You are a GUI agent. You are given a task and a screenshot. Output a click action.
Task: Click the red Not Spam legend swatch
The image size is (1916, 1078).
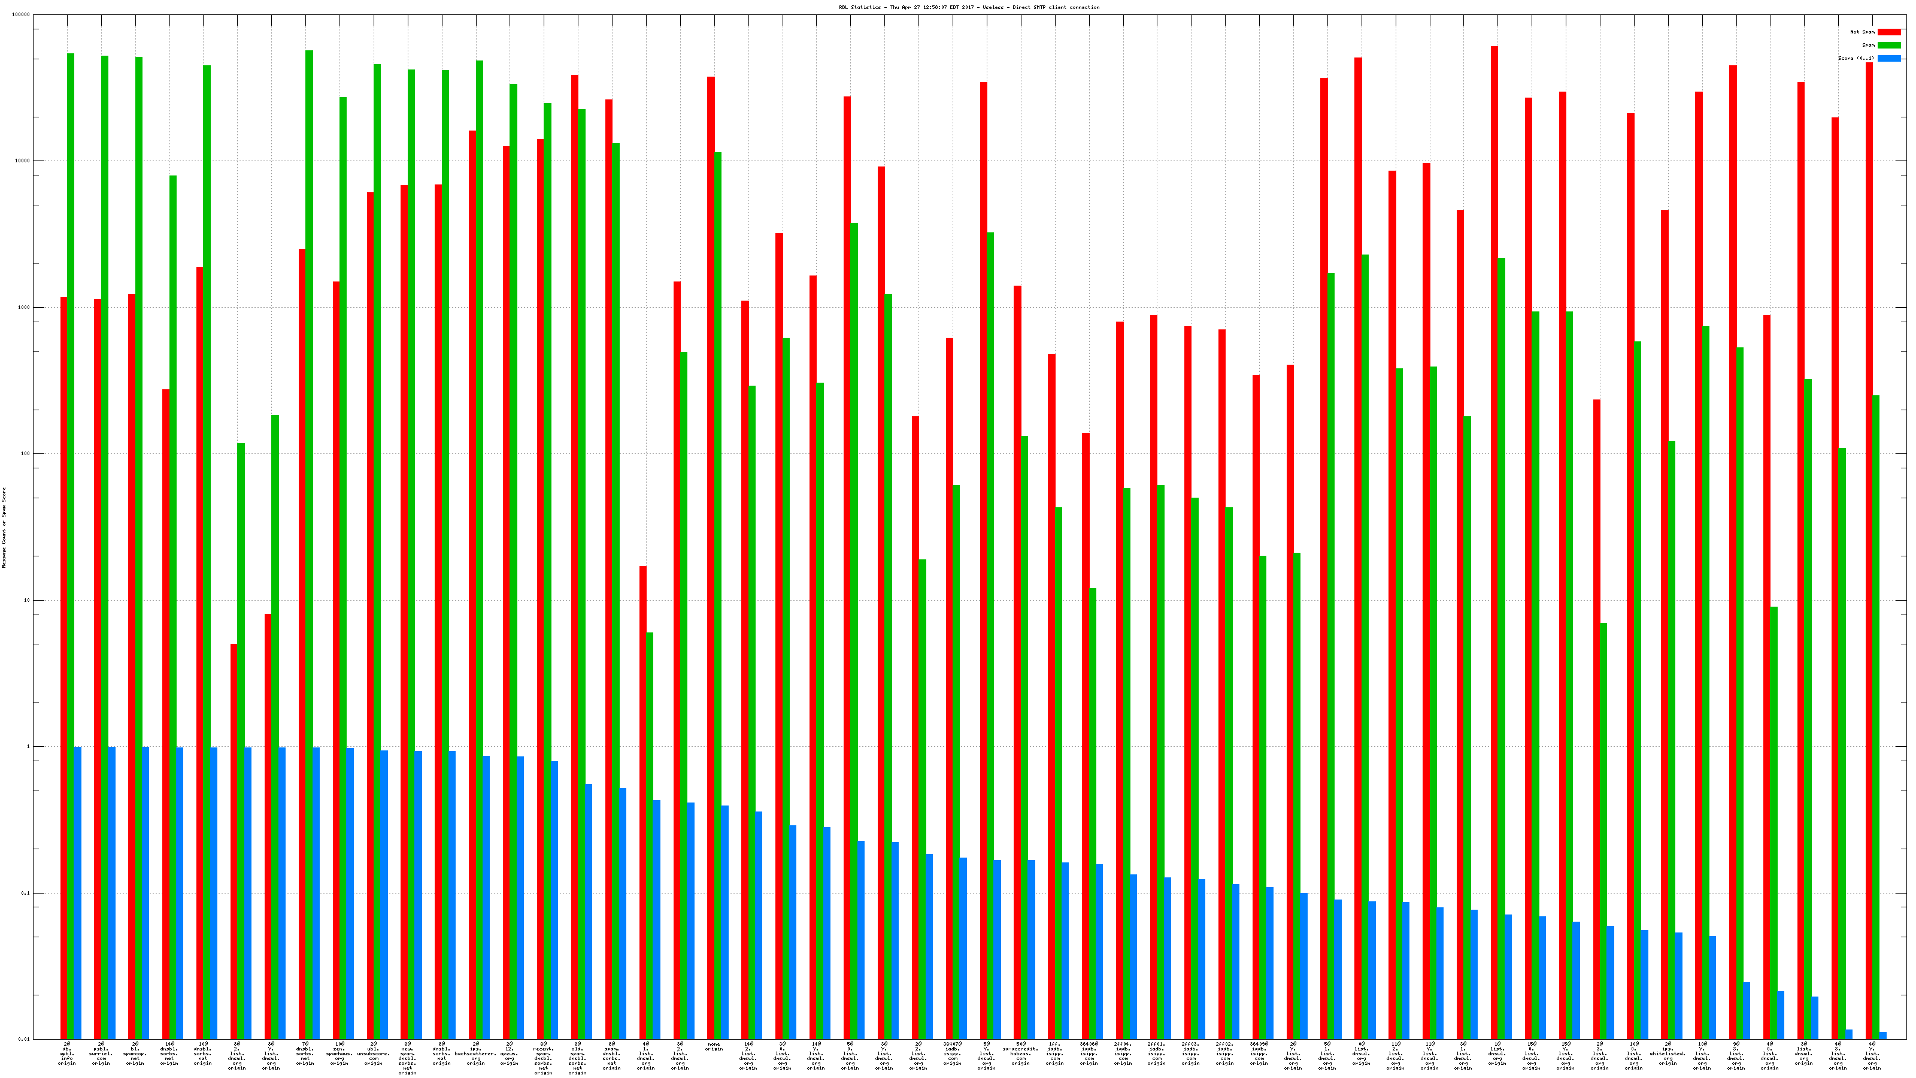coord(1888,32)
